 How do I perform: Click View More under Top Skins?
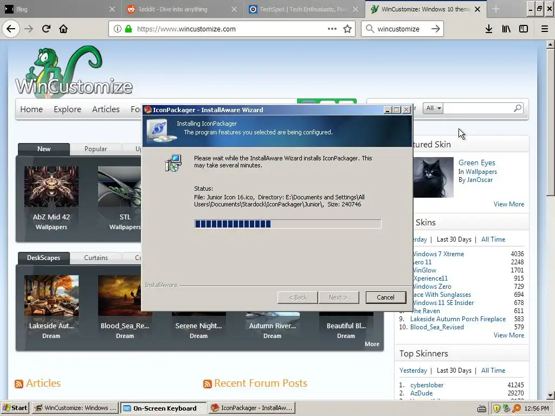[x=508, y=335]
